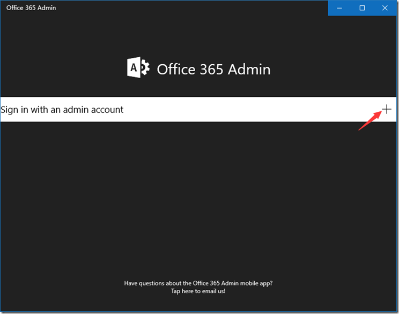
Task: Open 'Tap here to email us!' link
Action: pos(198,291)
